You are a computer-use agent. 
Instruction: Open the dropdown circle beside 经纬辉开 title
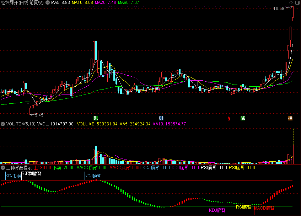click(48, 2)
